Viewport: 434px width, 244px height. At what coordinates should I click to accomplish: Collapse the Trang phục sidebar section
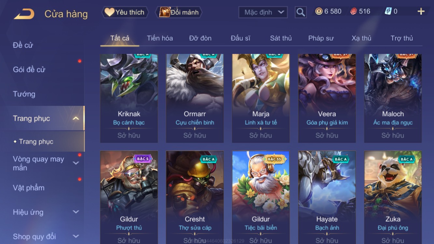click(x=76, y=118)
